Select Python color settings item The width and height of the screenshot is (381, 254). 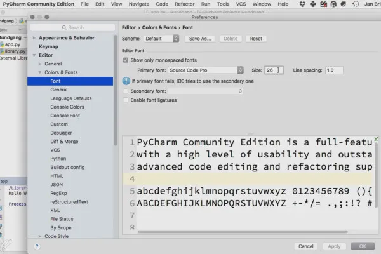coord(58,159)
